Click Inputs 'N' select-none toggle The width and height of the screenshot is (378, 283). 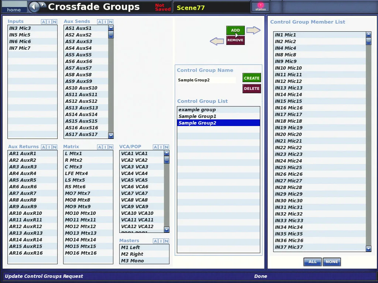(55, 22)
